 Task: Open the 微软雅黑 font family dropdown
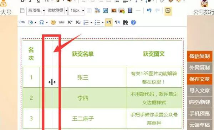pos(57,10)
